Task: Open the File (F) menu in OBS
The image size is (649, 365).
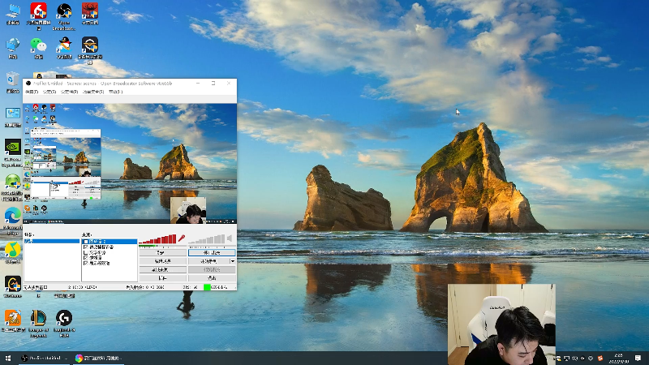Action: tap(32, 92)
